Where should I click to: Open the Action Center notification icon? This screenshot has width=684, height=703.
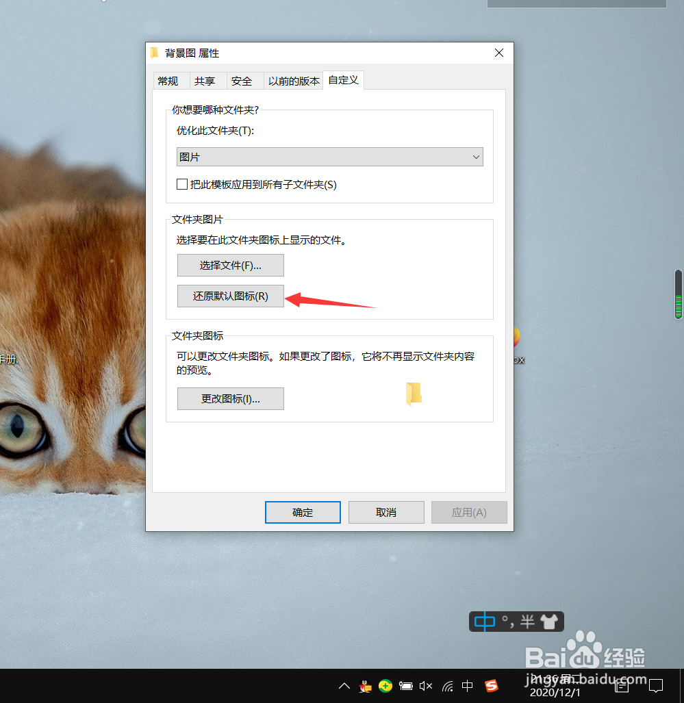click(x=655, y=686)
